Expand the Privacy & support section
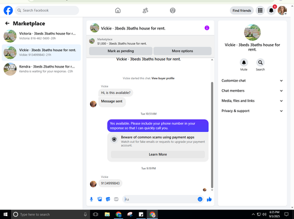Image resolution: width=294 pixels, height=219 pixels. tap(252, 111)
